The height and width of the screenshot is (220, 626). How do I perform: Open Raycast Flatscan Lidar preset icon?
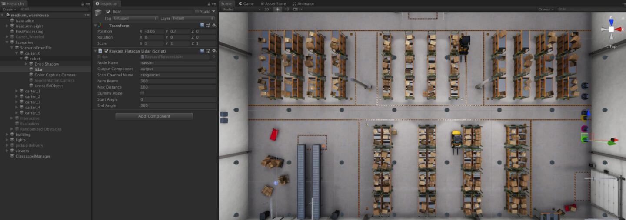[x=208, y=51]
